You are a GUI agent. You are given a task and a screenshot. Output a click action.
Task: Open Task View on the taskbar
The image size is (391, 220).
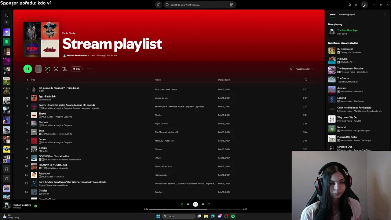pos(199,216)
